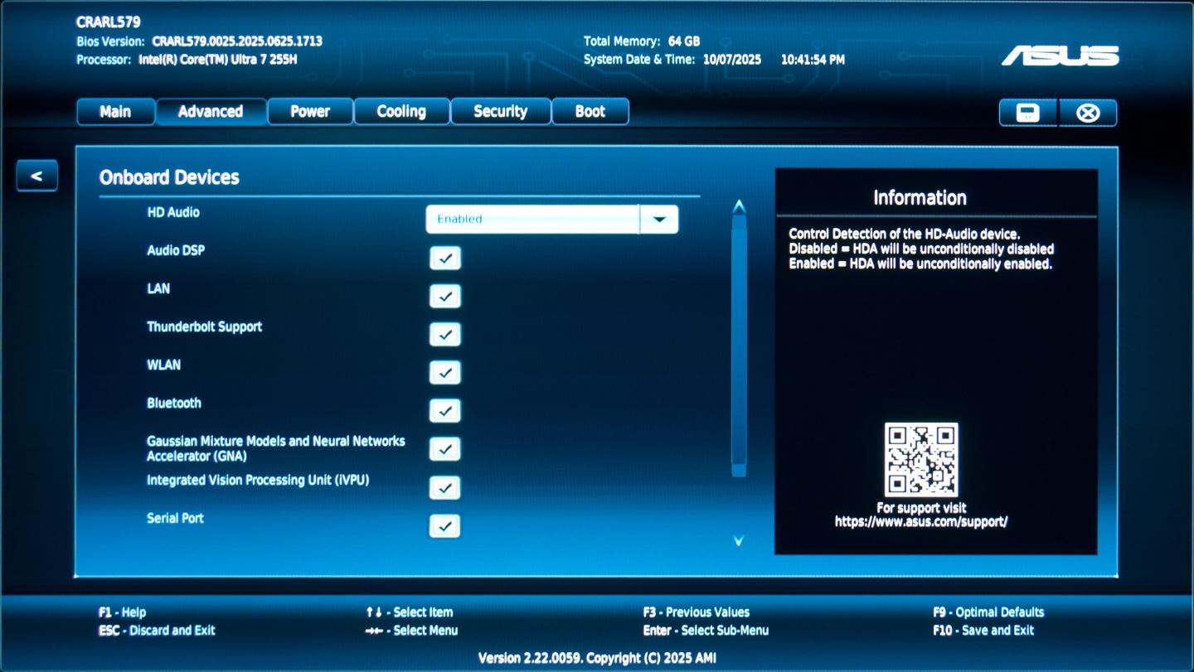Click ESC - Discard and Exit hint

pos(157,631)
